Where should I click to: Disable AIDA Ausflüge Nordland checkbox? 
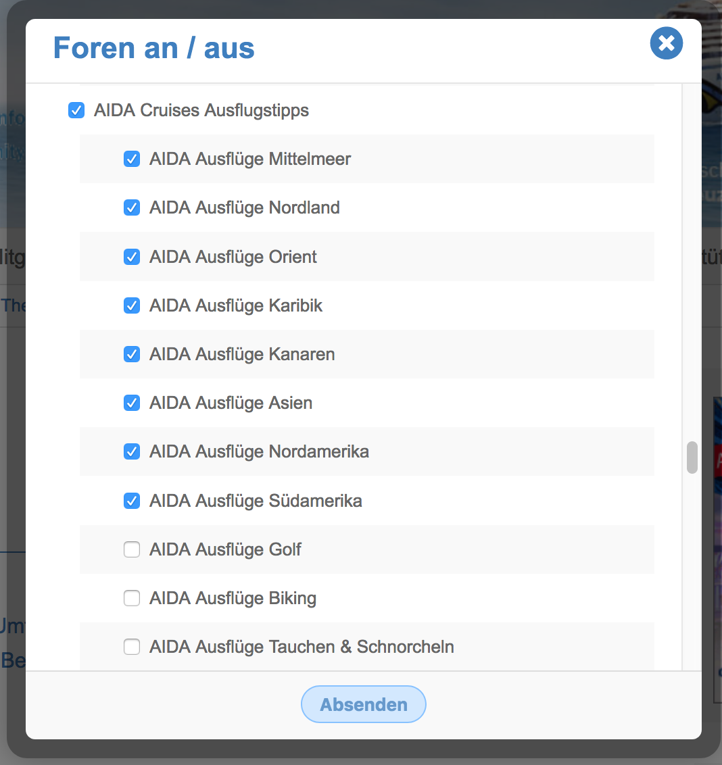pyautogui.click(x=132, y=207)
